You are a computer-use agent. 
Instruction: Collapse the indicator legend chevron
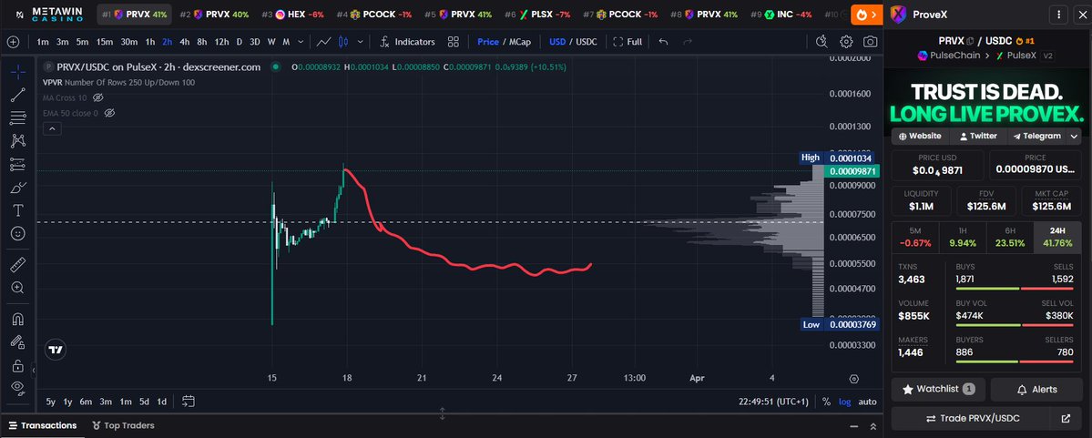(x=52, y=128)
